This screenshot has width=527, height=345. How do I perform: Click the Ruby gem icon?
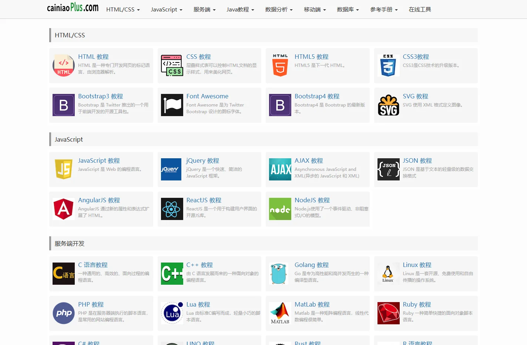[389, 313]
